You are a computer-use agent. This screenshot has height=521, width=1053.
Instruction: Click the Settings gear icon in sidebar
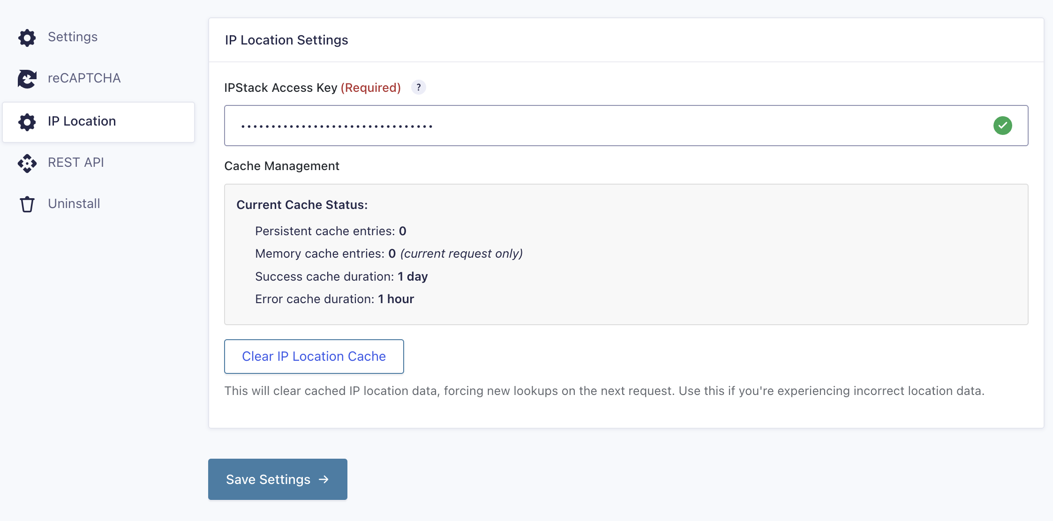pos(27,37)
